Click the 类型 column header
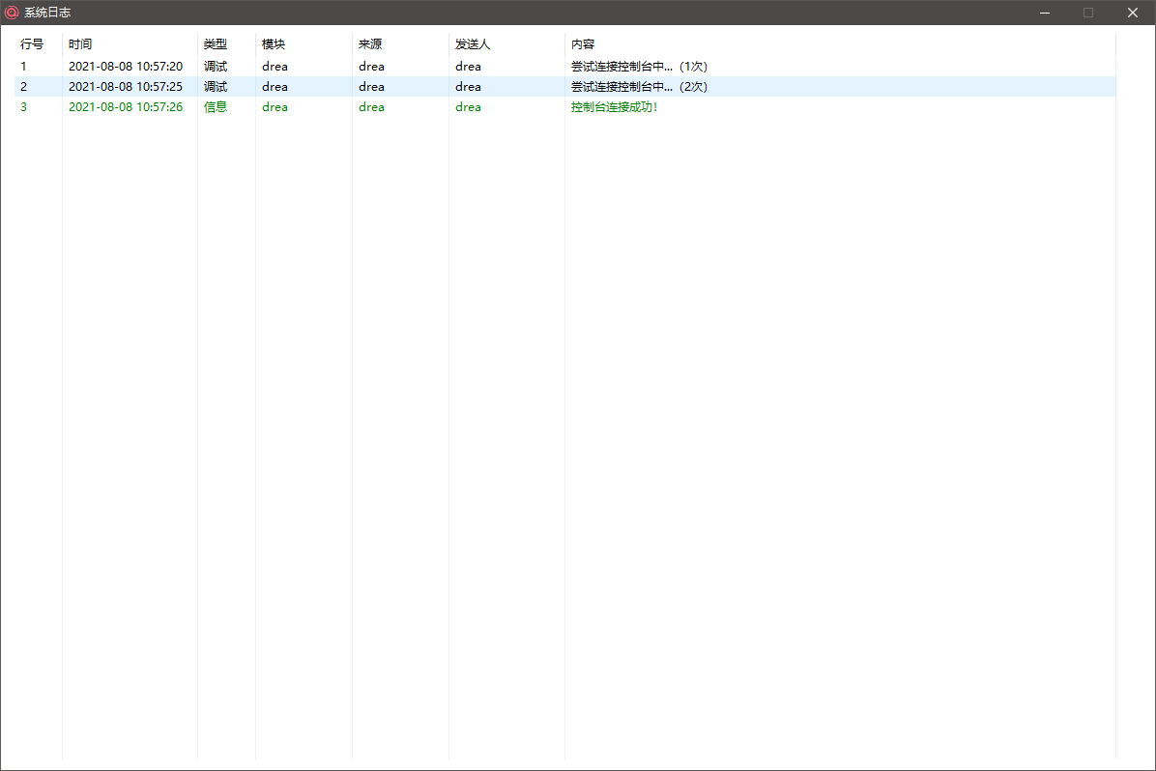 click(x=216, y=44)
